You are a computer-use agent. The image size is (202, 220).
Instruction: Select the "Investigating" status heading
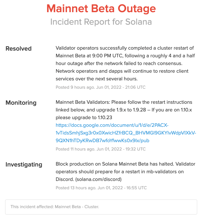point(24,165)
